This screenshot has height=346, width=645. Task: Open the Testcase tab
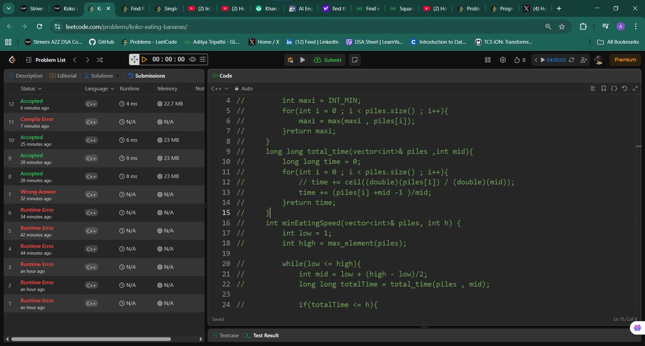(x=225, y=335)
